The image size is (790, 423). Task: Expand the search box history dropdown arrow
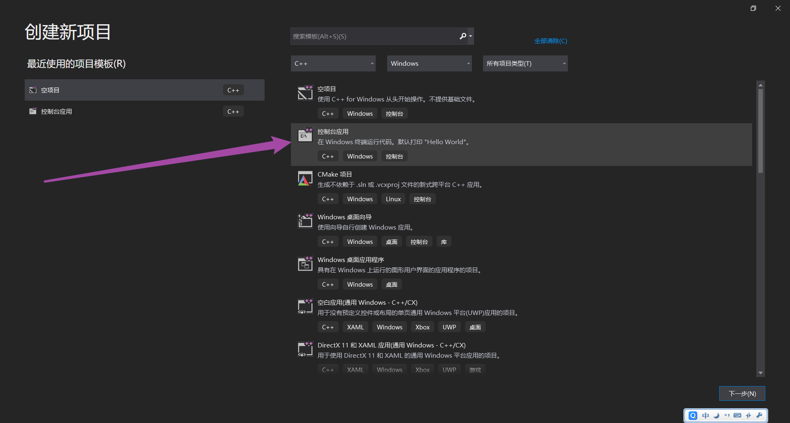(x=471, y=36)
